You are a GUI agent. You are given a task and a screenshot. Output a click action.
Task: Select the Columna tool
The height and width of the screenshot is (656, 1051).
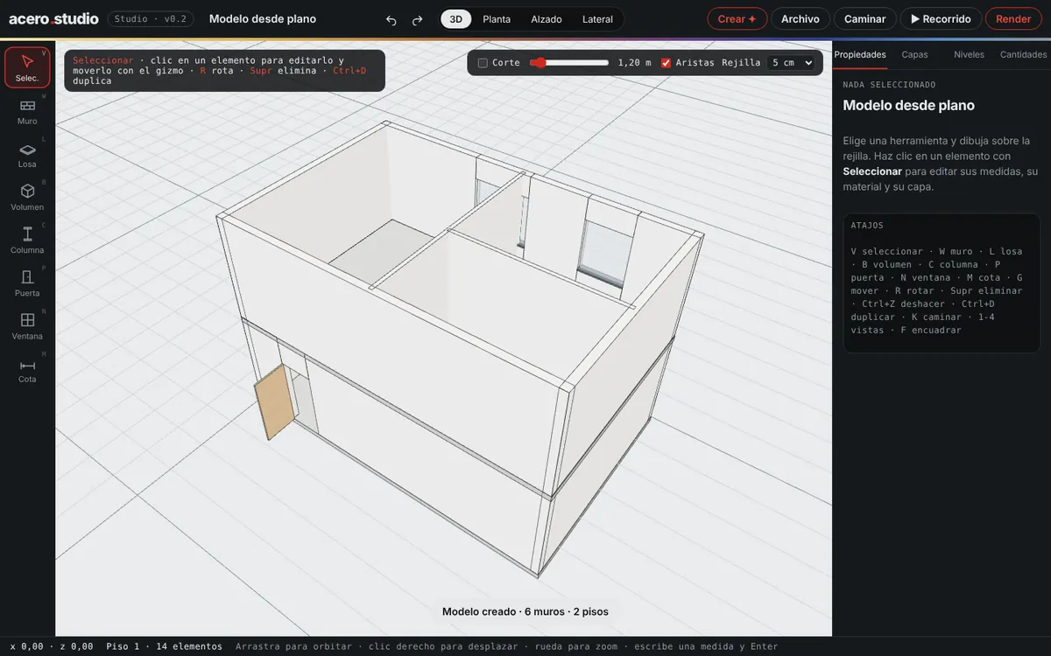click(27, 240)
